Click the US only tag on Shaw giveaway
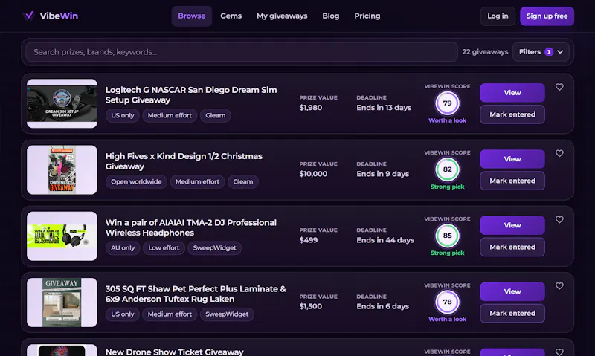595x356 pixels. (122, 314)
